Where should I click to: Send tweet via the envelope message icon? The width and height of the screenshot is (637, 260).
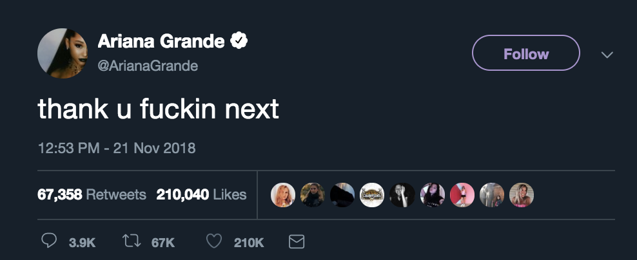(296, 242)
